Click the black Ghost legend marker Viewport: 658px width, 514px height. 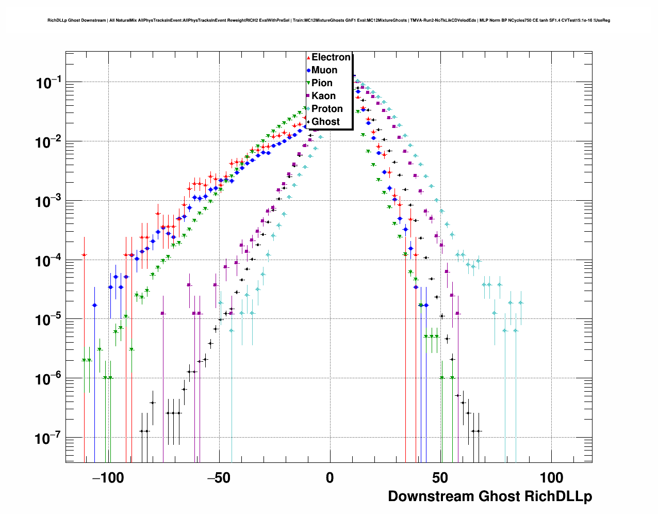[308, 122]
